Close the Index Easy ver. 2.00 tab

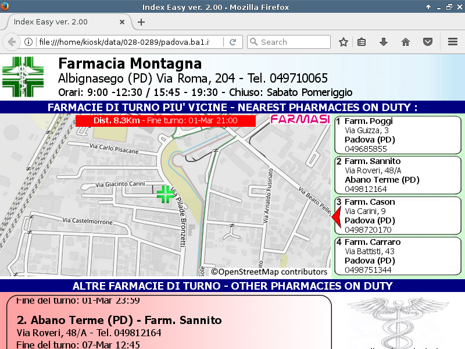tap(123, 22)
